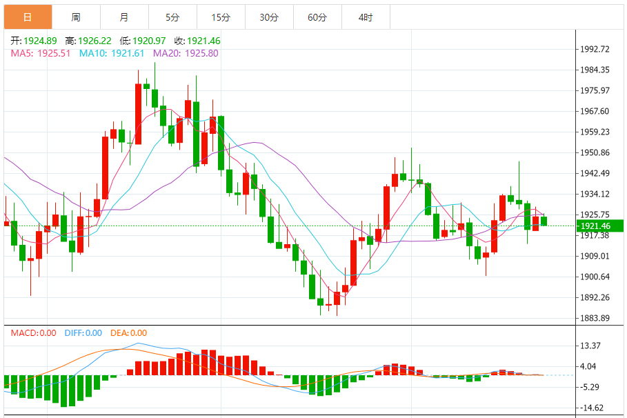Viewport: 627px width, 418px height.
Task: Click the 低:1920.97 low price value
Action: 143,41
